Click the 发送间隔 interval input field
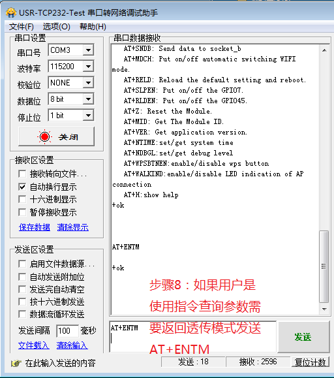 pos(67,331)
